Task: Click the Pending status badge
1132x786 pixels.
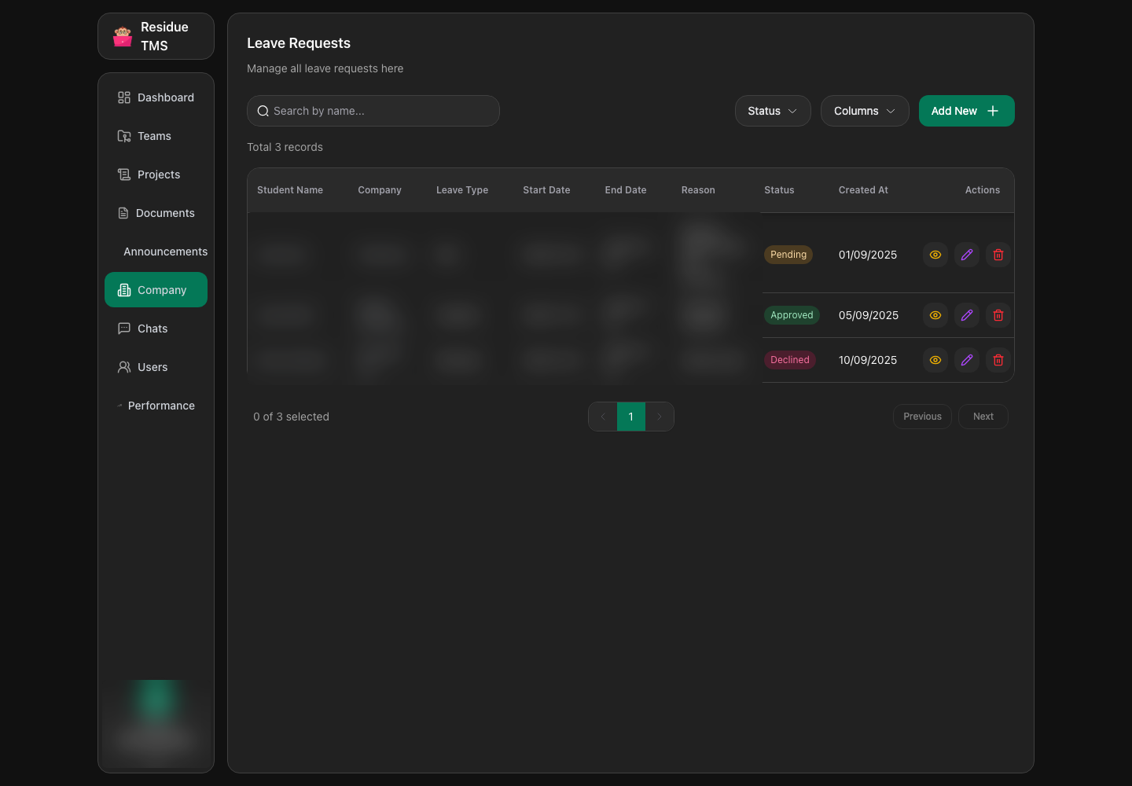Action: click(788, 255)
